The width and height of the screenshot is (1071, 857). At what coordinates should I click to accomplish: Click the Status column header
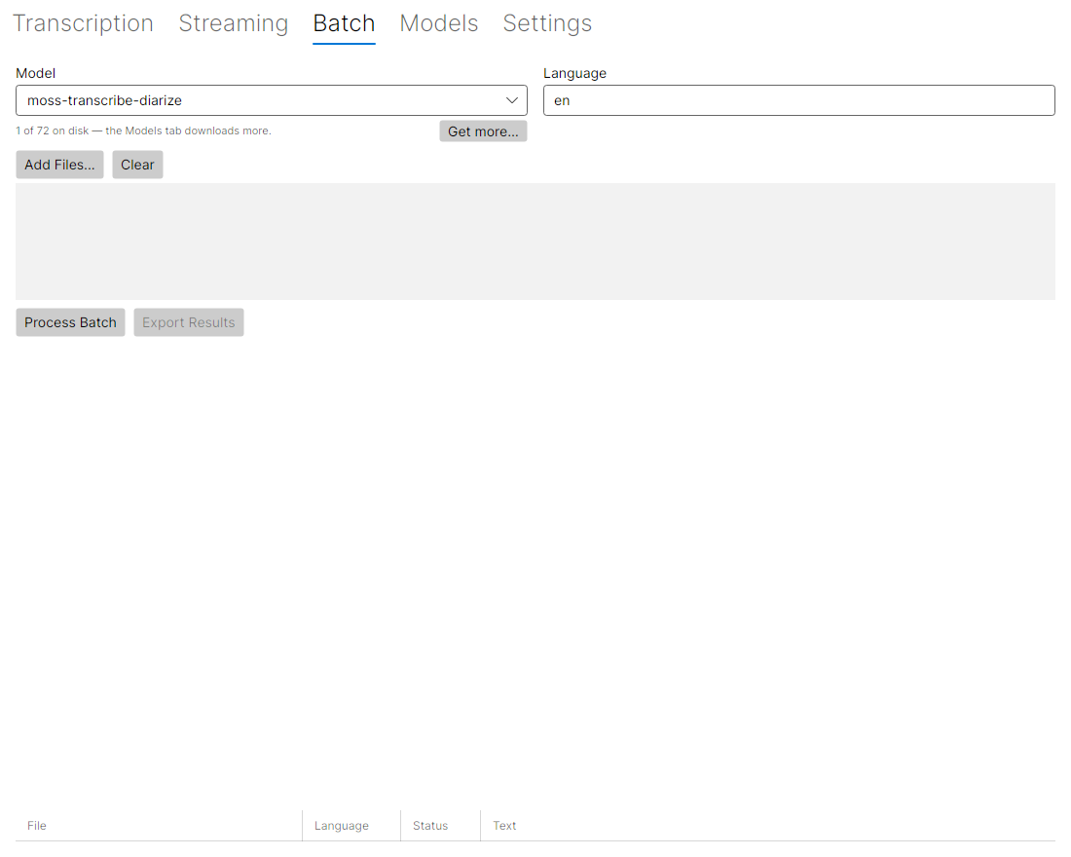click(x=440, y=826)
